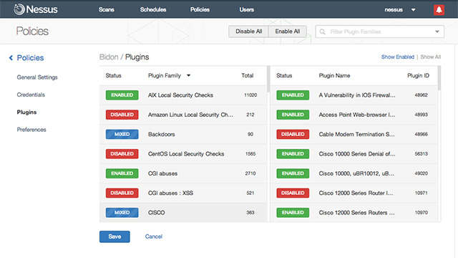Cancel policy editing
The image size is (458, 258).
[154, 236]
